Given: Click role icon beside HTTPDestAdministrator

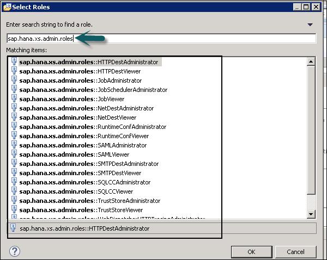Looking at the screenshot, I should (x=14, y=61).
